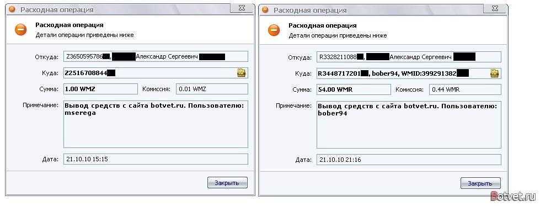540x206 pixels.
Task: Click date field showing 21.10.10 15:15
Action: pos(156,159)
